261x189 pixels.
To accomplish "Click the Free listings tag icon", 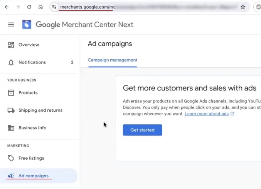I will pyautogui.click(x=11, y=158).
